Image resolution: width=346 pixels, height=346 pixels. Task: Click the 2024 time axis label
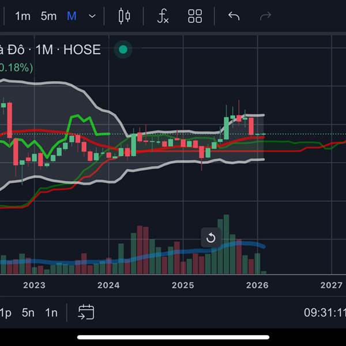108,285
